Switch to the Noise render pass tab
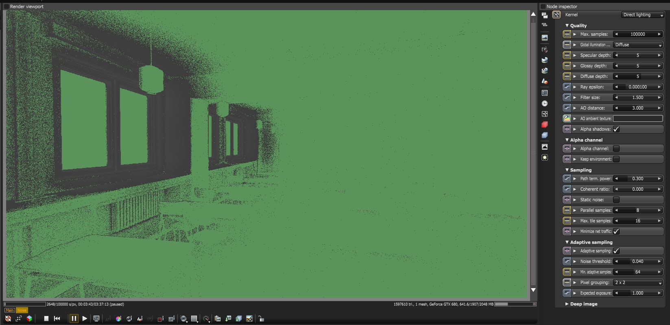 click(x=22, y=310)
